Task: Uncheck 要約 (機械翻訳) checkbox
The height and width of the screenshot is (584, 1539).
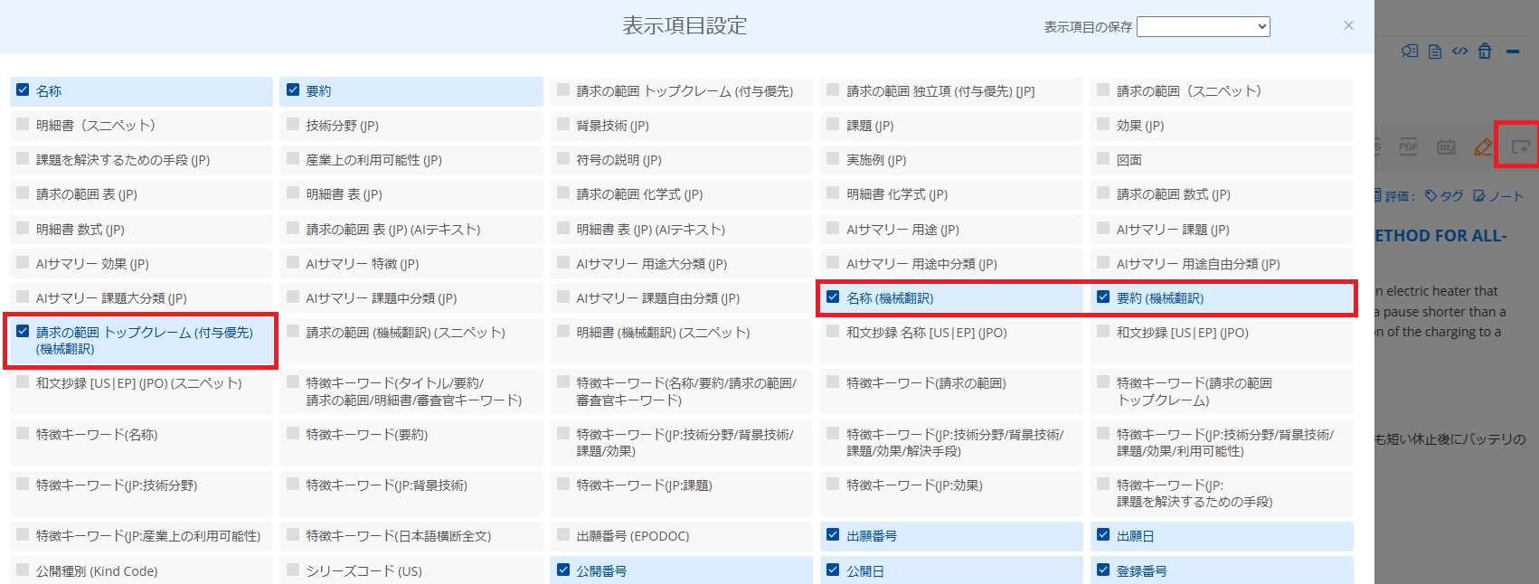Action: pyautogui.click(x=1103, y=297)
